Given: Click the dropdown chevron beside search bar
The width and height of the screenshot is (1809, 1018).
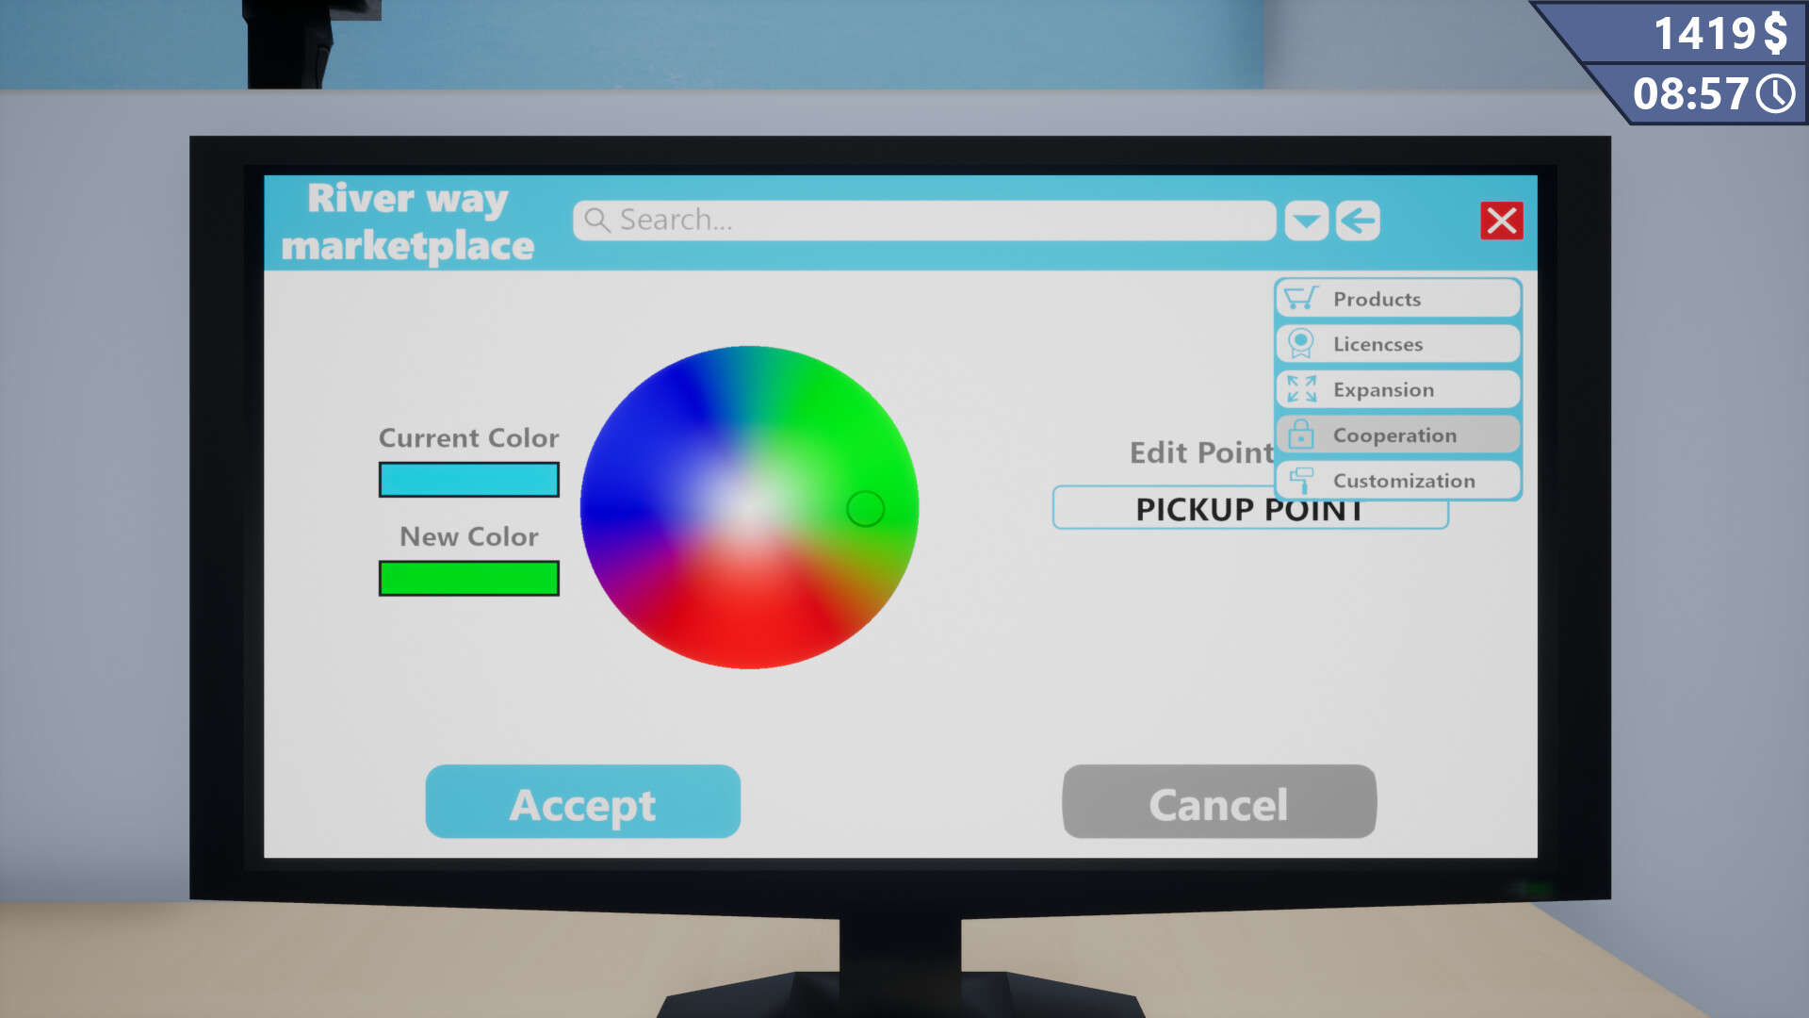Looking at the screenshot, I should 1306,220.
